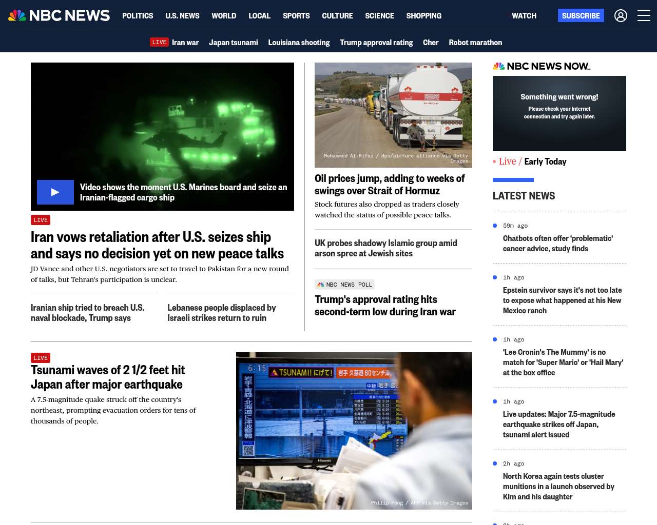Open the user account profile icon
Screen dimensions: 657x525
pyautogui.click(x=621, y=16)
